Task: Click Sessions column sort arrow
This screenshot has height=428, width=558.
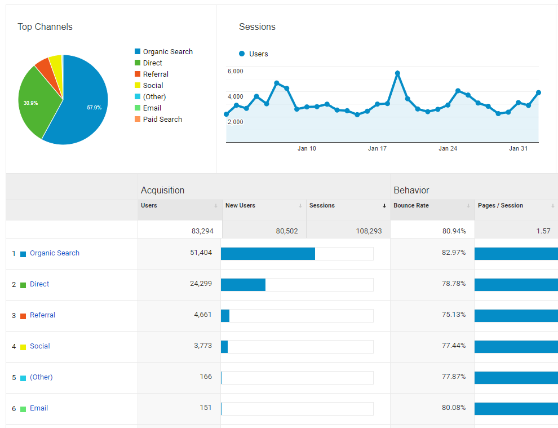Action: tap(384, 206)
